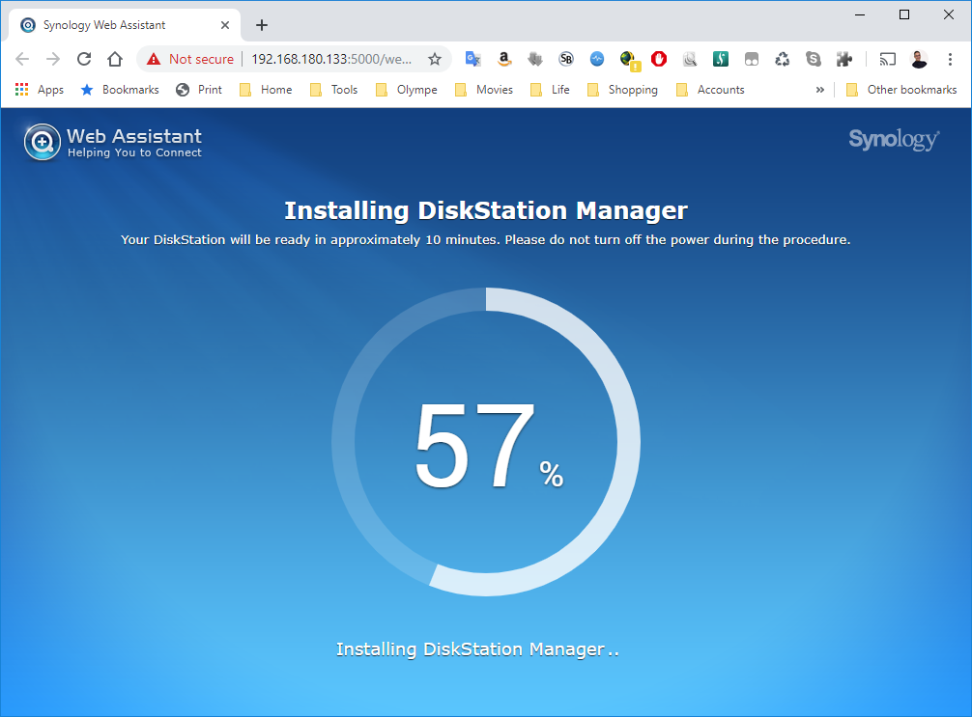
Task: Open Google Translate extension
Action: click(473, 59)
